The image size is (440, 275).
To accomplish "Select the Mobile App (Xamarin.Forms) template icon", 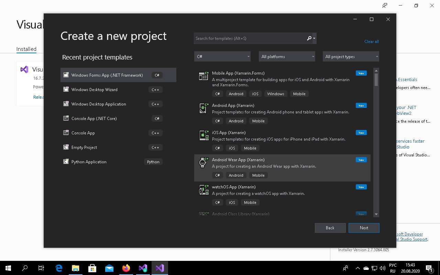I will (204, 76).
